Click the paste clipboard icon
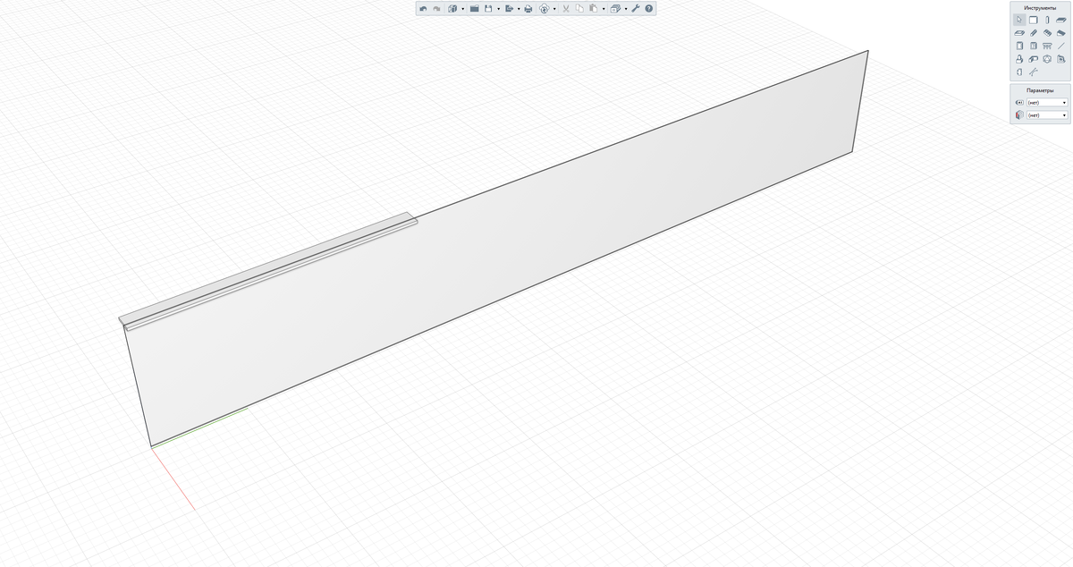This screenshot has height=567, width=1073. click(x=593, y=9)
